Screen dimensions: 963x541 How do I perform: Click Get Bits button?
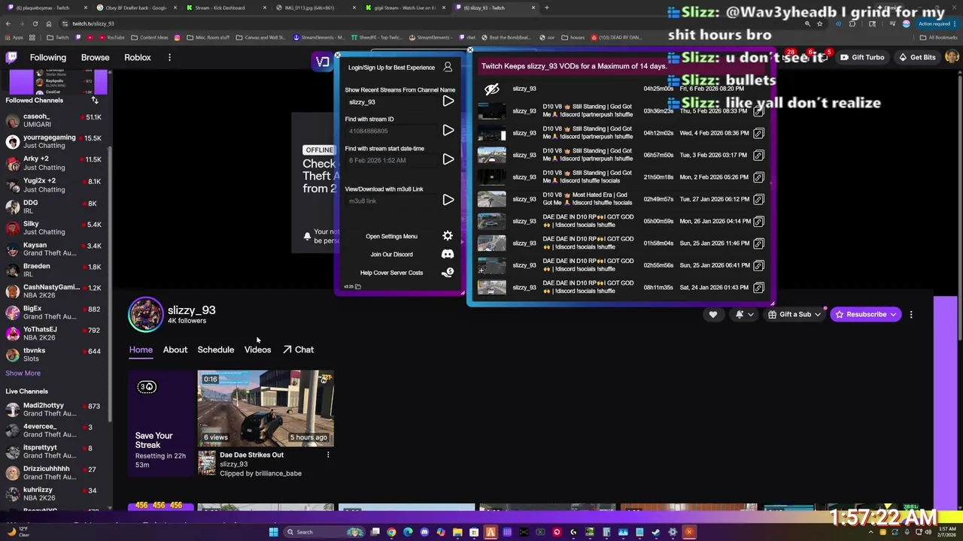917,57
